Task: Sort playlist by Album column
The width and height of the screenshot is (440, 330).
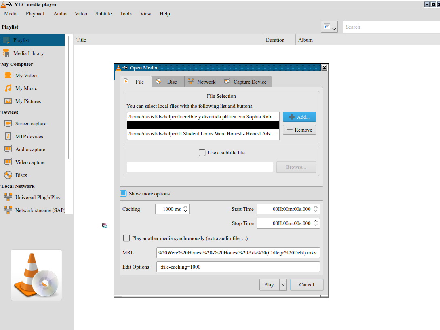Action: pyautogui.click(x=368, y=40)
